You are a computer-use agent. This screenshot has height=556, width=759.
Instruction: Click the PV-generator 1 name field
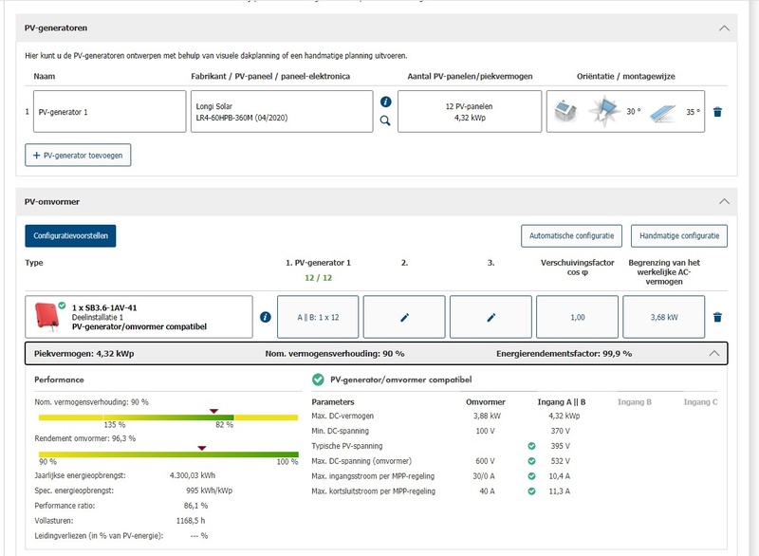coord(109,112)
